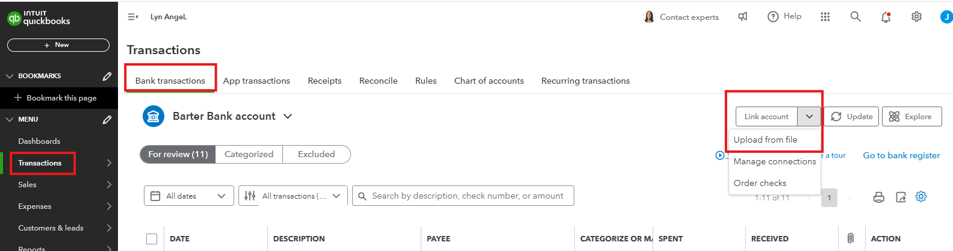Print the transaction list
The image size is (953, 251).
[x=879, y=197]
